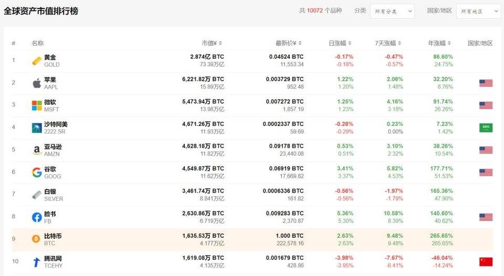Sort by 7天涨幅 column header
The height and width of the screenshot is (276, 504).
pyautogui.click(x=388, y=43)
